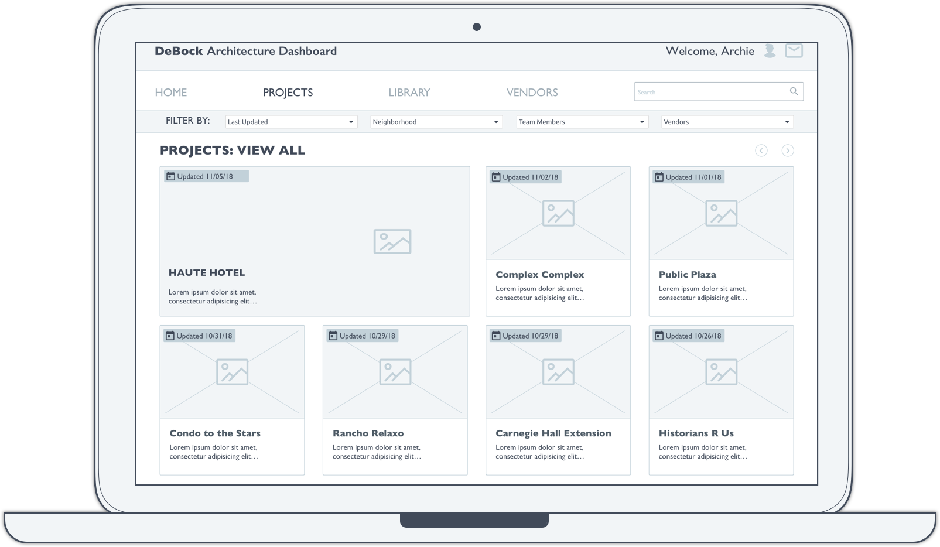
Task: Click calendar icon on Carnegie Hall Extension card
Action: coord(496,336)
